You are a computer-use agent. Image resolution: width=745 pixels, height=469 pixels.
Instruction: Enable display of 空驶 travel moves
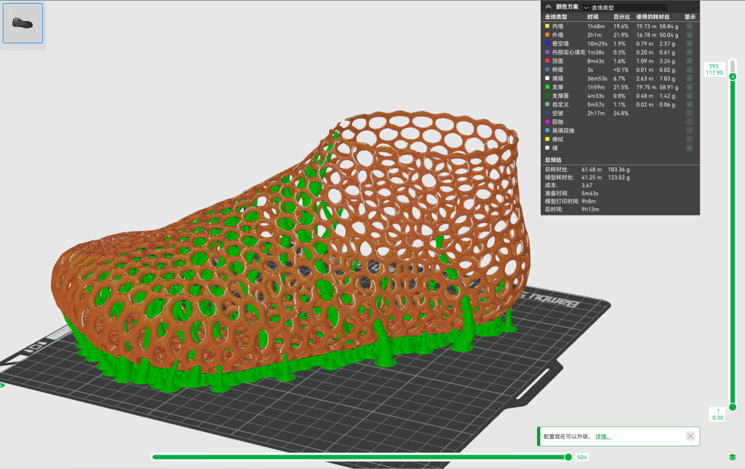pos(689,114)
